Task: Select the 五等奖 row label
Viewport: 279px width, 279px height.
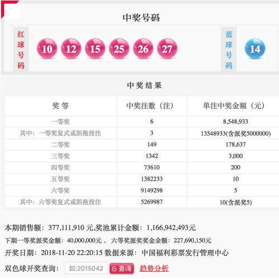Action: 60,179
